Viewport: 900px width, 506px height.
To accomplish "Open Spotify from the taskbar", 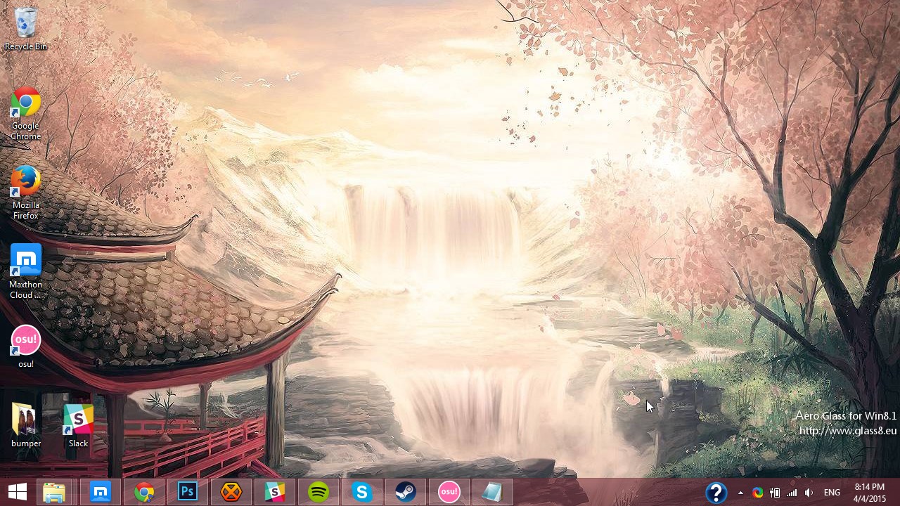I will (319, 493).
